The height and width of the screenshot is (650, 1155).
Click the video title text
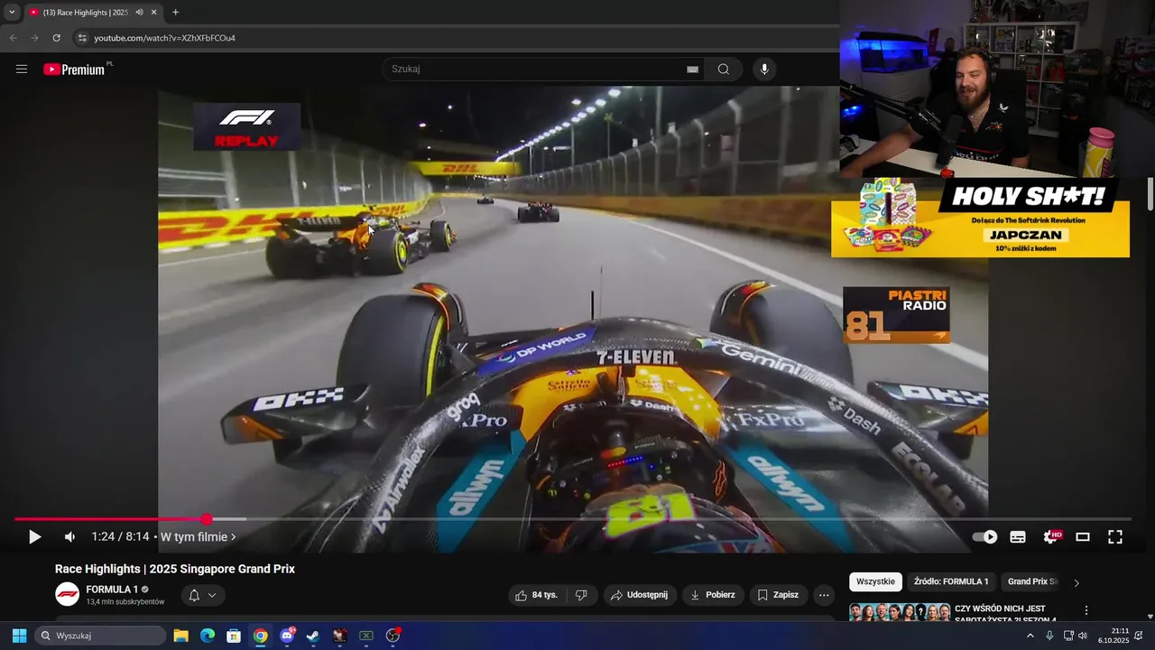(175, 569)
